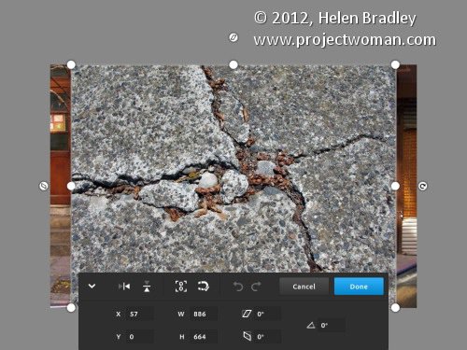Tap the circular handle above the image
This screenshot has width=467, height=350.
[233, 37]
